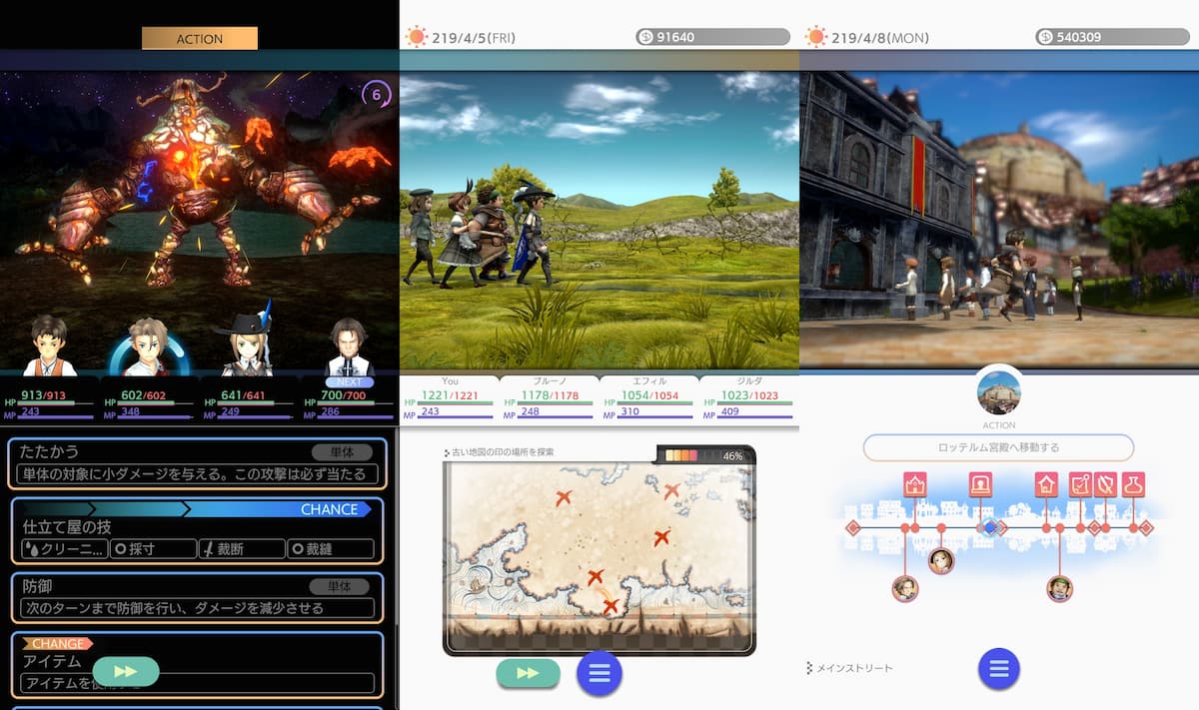Tap the top-right red X on the map
Viewport: 1199px width, 710px height.
click(x=671, y=489)
